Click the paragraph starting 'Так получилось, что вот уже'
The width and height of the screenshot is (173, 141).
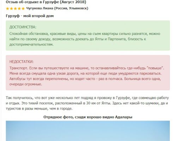click(87, 103)
